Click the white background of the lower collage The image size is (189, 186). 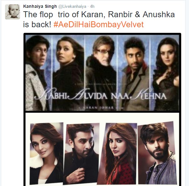102,117
